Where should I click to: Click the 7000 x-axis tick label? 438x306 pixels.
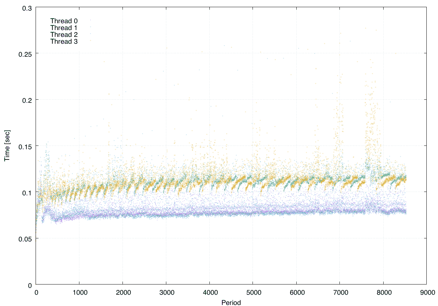click(x=339, y=292)
